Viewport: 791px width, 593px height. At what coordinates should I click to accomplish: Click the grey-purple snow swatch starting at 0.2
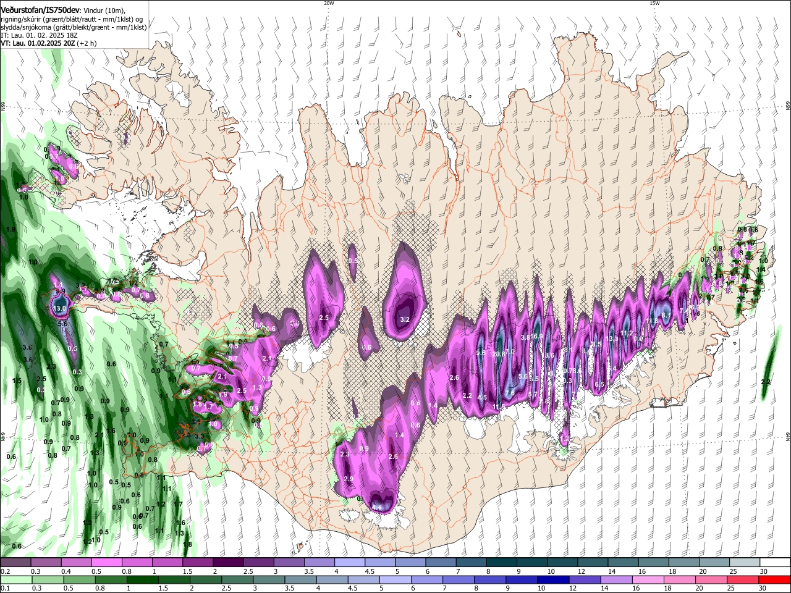point(15,563)
